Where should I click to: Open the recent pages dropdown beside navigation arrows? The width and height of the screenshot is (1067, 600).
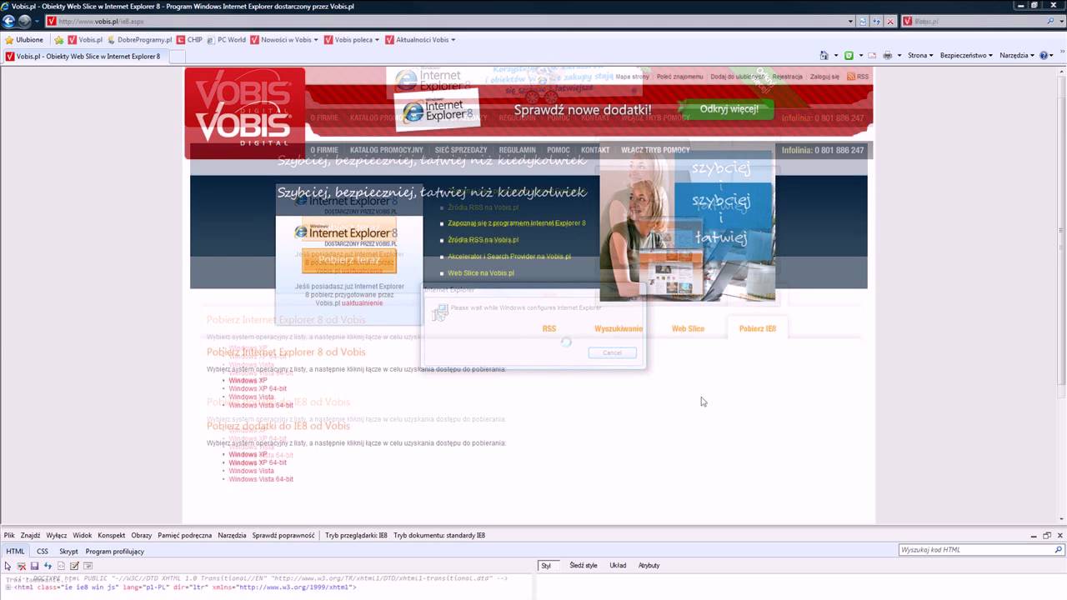point(37,22)
